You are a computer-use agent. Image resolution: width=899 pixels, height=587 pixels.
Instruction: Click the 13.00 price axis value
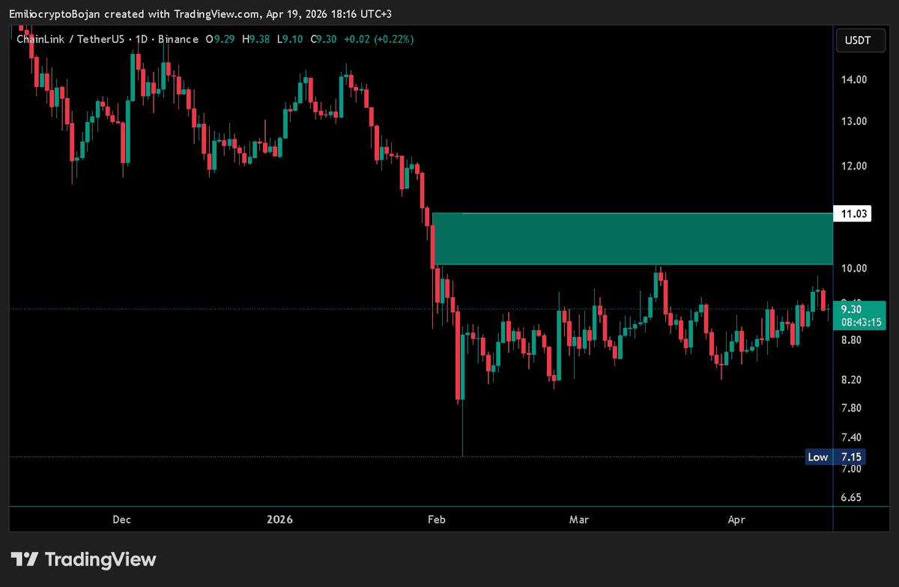pyautogui.click(x=854, y=121)
